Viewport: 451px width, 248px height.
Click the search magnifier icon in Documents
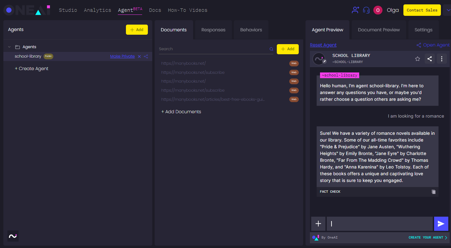tap(271, 49)
